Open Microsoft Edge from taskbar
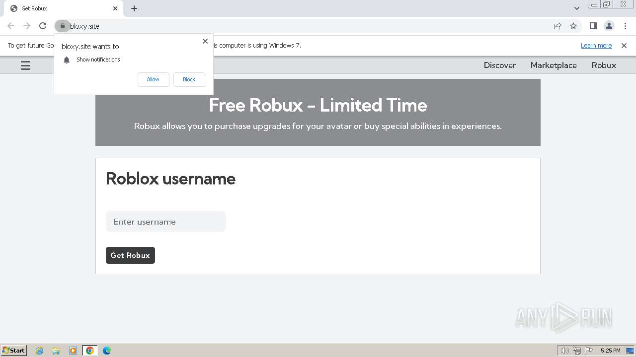Screen dimensions: 636x357 pyautogui.click(x=107, y=351)
